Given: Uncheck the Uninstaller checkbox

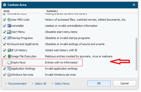Looking at the screenshot, I should point(5,26).
